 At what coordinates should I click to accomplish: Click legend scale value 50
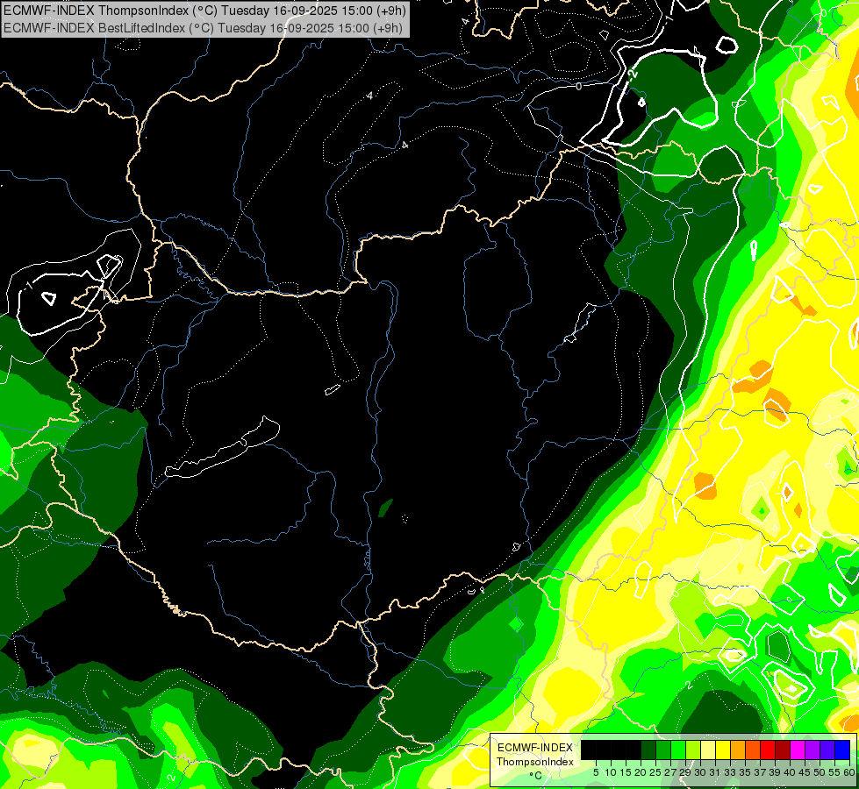click(x=820, y=772)
